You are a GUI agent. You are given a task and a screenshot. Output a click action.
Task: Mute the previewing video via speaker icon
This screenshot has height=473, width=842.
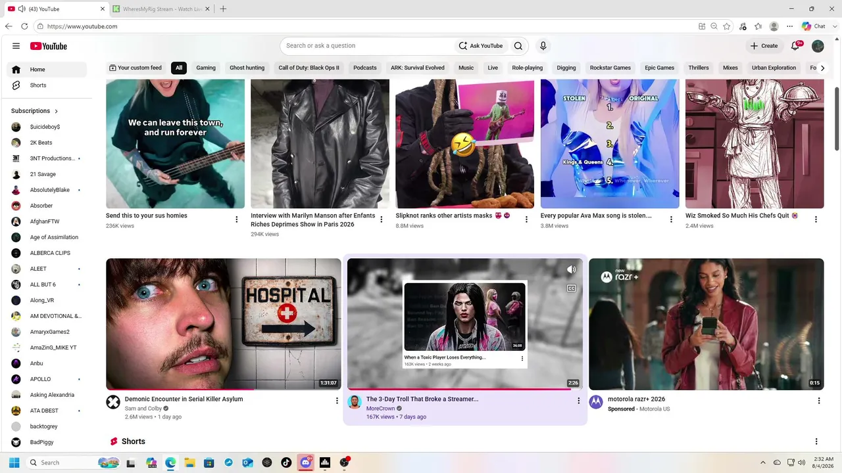click(x=571, y=270)
